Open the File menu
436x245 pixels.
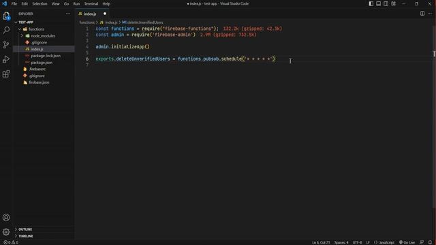(14, 4)
